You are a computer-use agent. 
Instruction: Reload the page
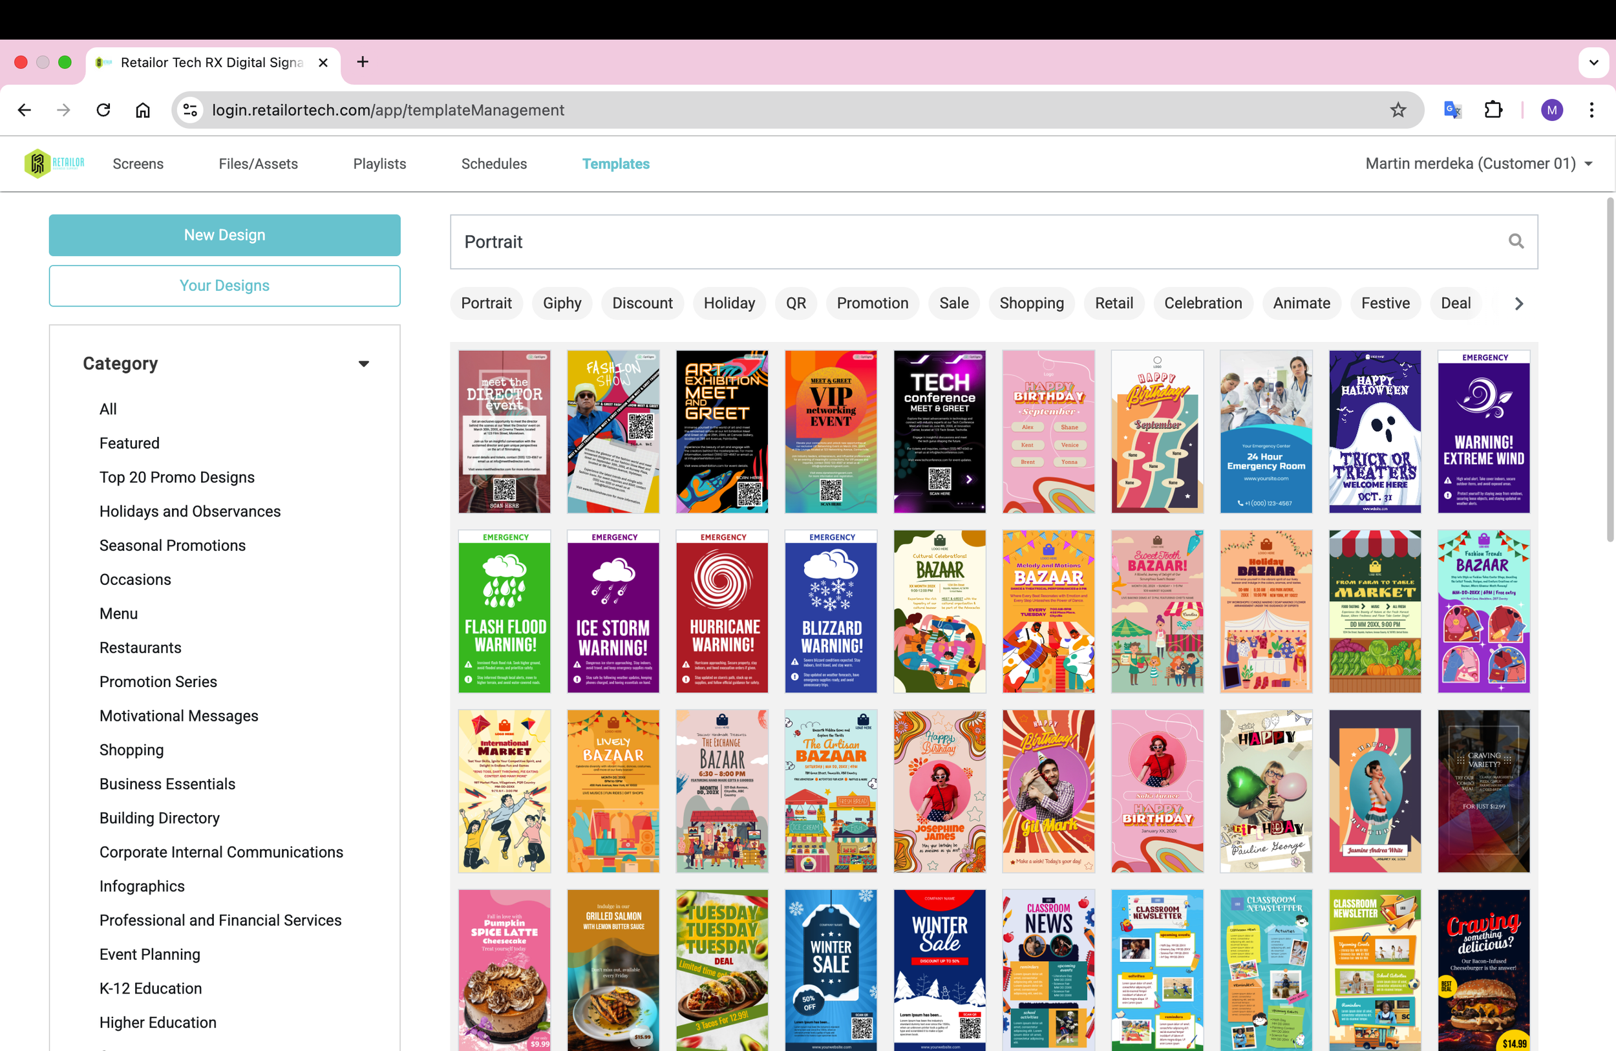103,110
